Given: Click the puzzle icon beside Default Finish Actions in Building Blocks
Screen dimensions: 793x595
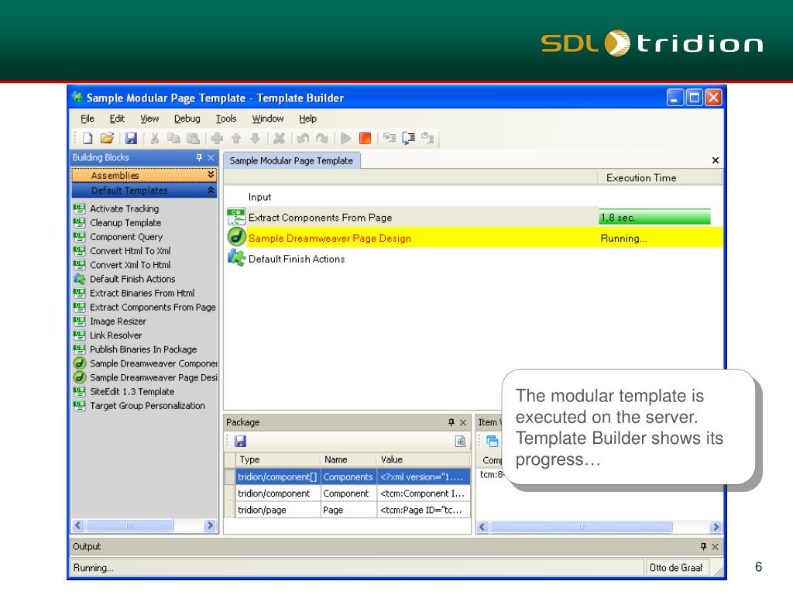Looking at the screenshot, I should pyautogui.click(x=80, y=279).
